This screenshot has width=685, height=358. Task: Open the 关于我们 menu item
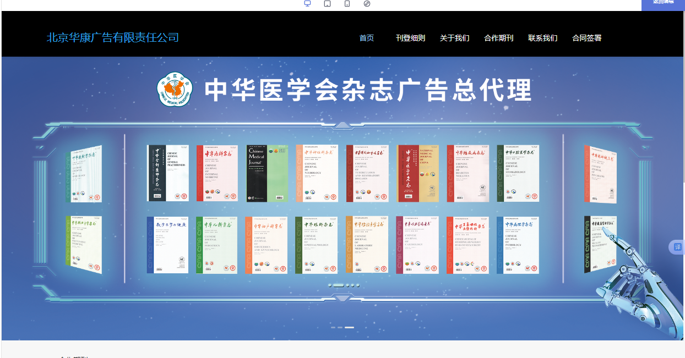[x=455, y=38]
